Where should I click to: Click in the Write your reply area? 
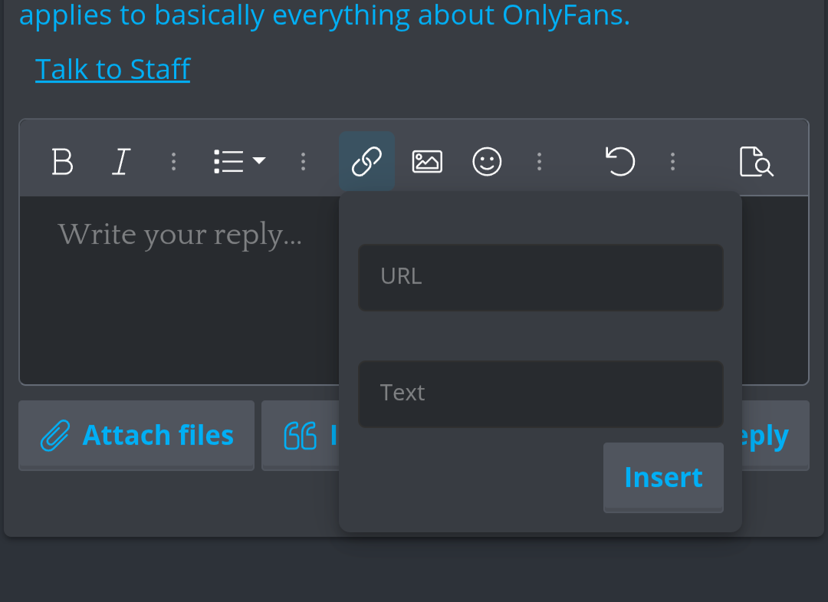point(179,290)
